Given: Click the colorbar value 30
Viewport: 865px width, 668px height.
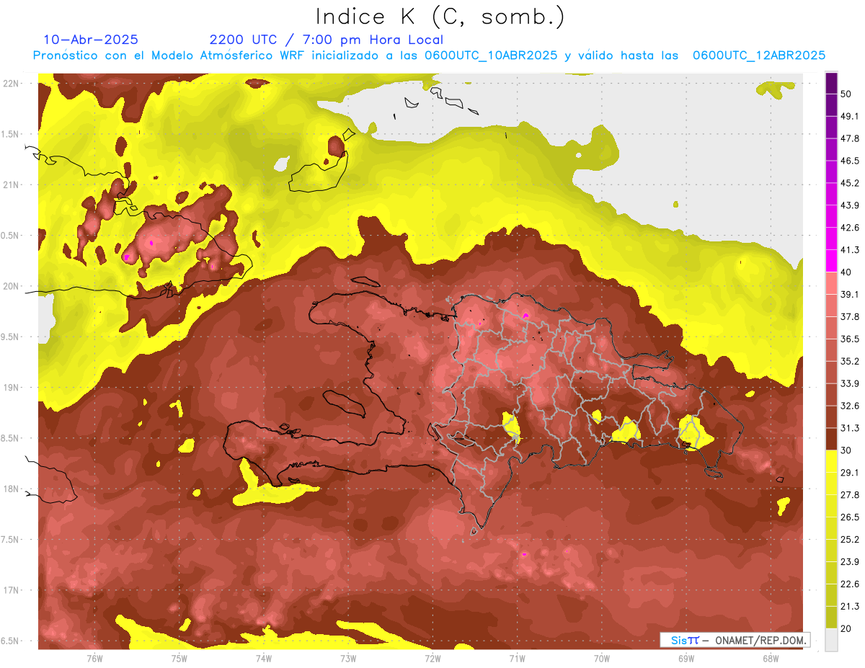Looking at the screenshot, I should click(x=846, y=450).
